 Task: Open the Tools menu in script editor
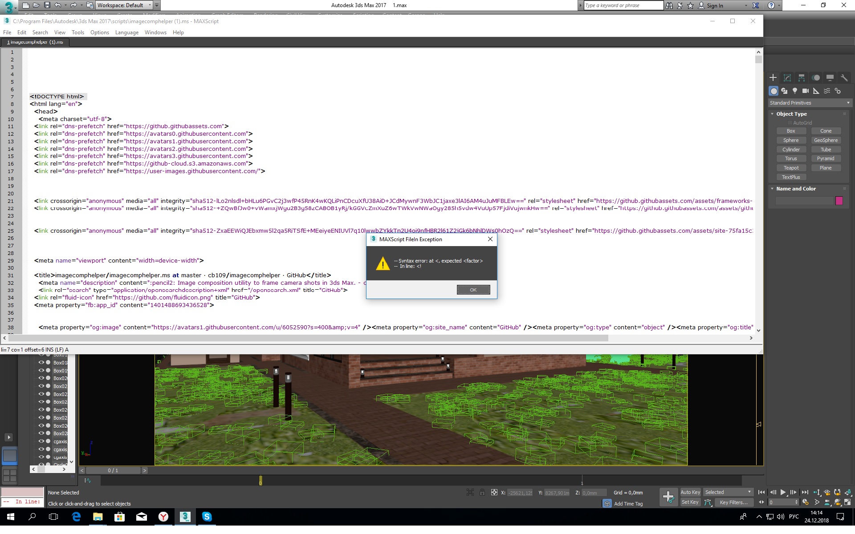77,33
